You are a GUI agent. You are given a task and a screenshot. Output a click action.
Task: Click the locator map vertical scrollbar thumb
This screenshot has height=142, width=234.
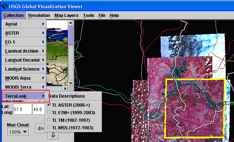71,35
